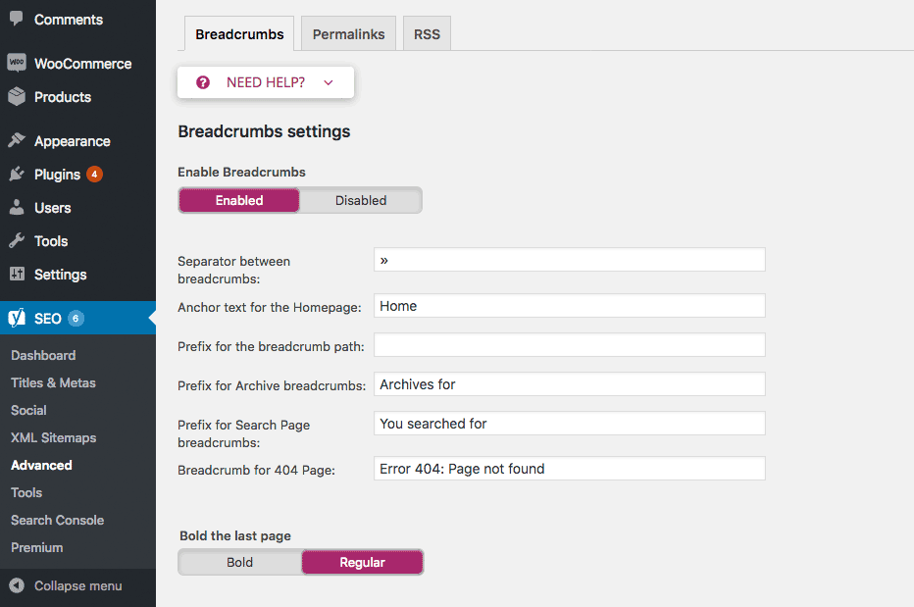914x607 pixels.
Task: Click the Products box icon
Action: tap(17, 97)
